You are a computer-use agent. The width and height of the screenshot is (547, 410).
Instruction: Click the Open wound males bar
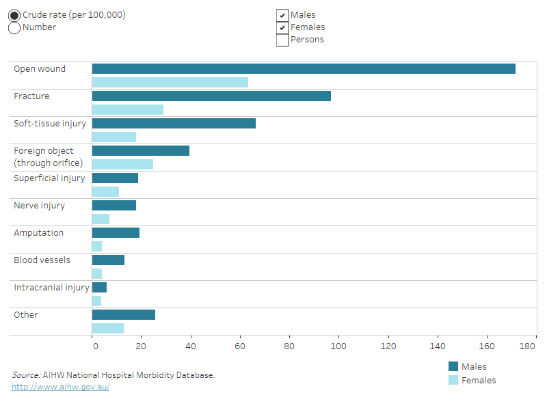[304, 68]
